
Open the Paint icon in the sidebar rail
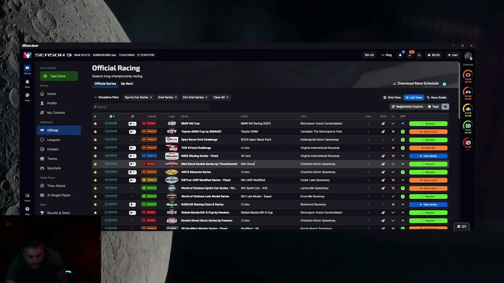point(27,97)
